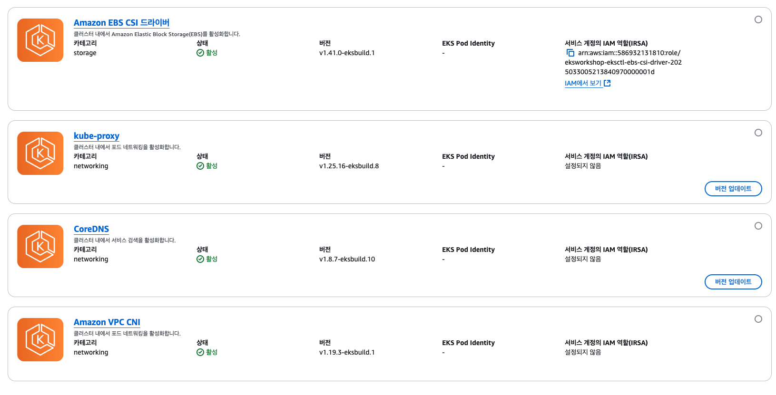Click Amazon VPC CNI's 설정되지 않음 IRSA value

click(583, 352)
